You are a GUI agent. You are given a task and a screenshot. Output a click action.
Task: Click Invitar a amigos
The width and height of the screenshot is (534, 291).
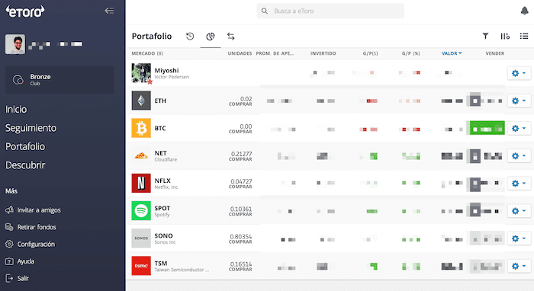coord(39,210)
